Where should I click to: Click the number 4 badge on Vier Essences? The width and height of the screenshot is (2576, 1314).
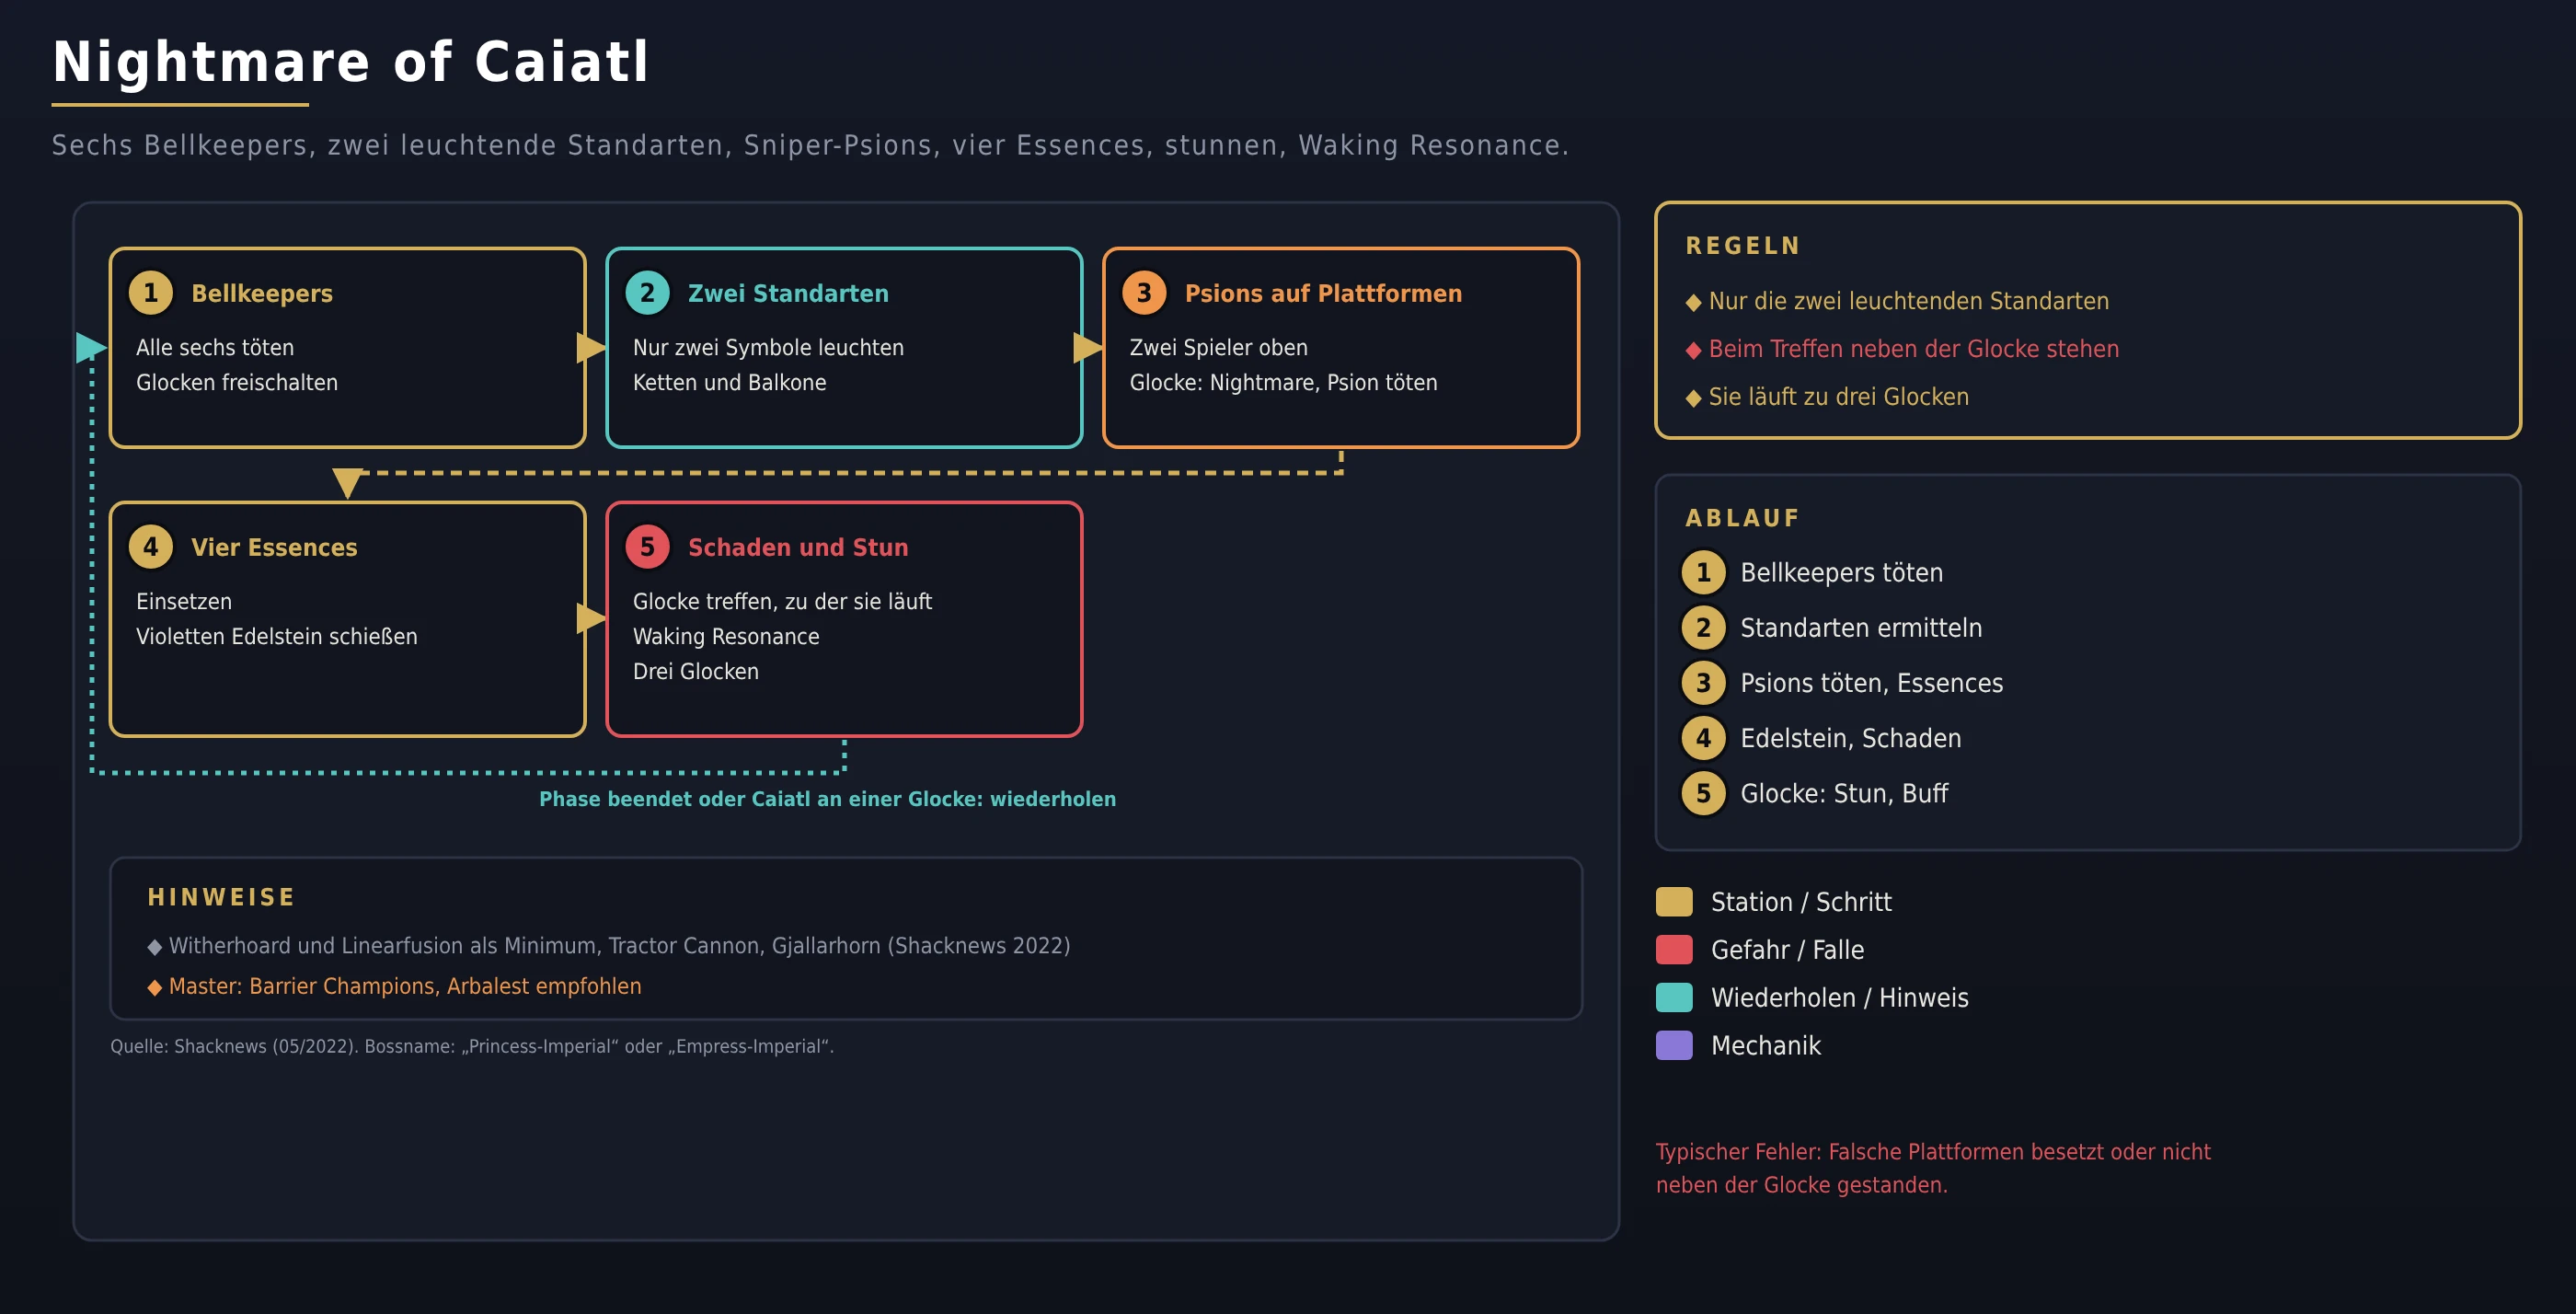coord(151,547)
